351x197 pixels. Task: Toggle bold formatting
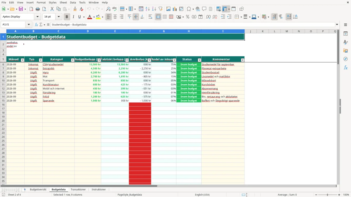(x=67, y=17)
